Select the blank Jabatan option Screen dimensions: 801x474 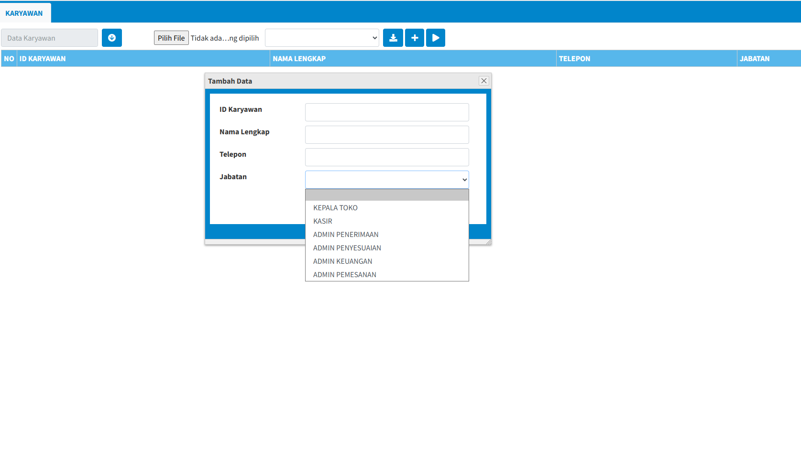click(x=387, y=195)
